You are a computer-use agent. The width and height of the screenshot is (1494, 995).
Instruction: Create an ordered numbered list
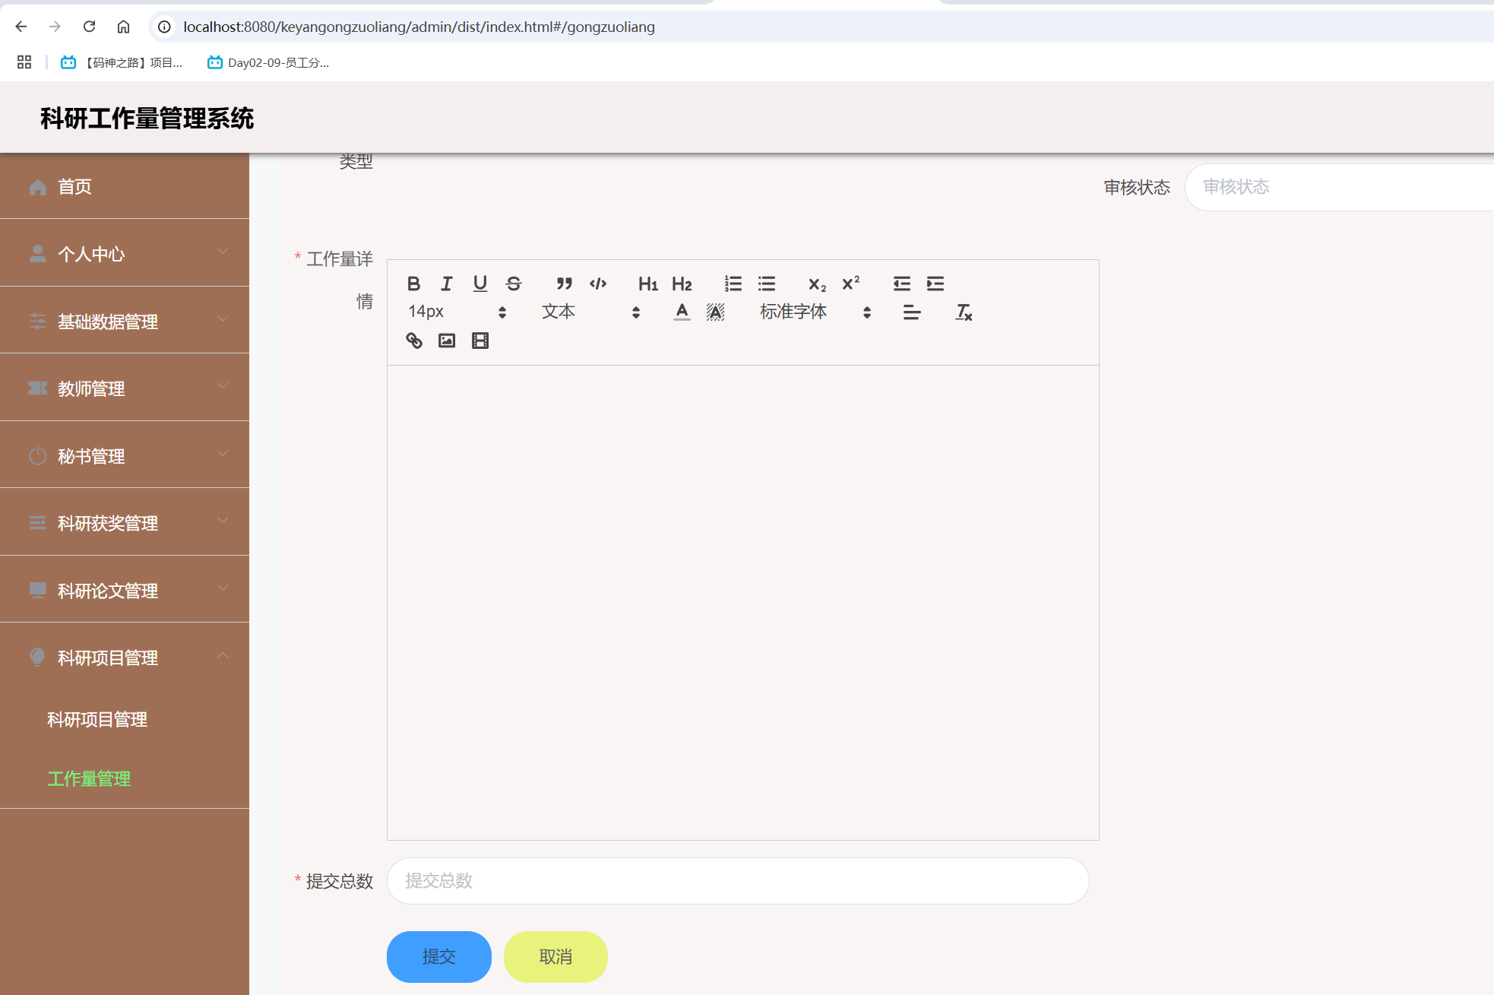[x=733, y=284]
